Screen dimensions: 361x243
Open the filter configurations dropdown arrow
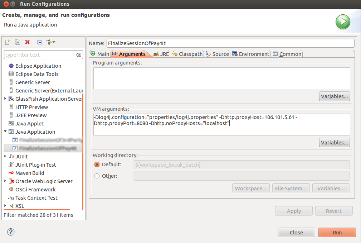pyautogui.click(x=54, y=42)
